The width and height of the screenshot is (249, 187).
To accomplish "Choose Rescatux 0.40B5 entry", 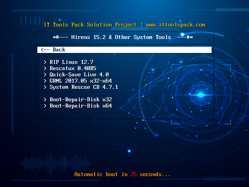I will click(73, 69).
